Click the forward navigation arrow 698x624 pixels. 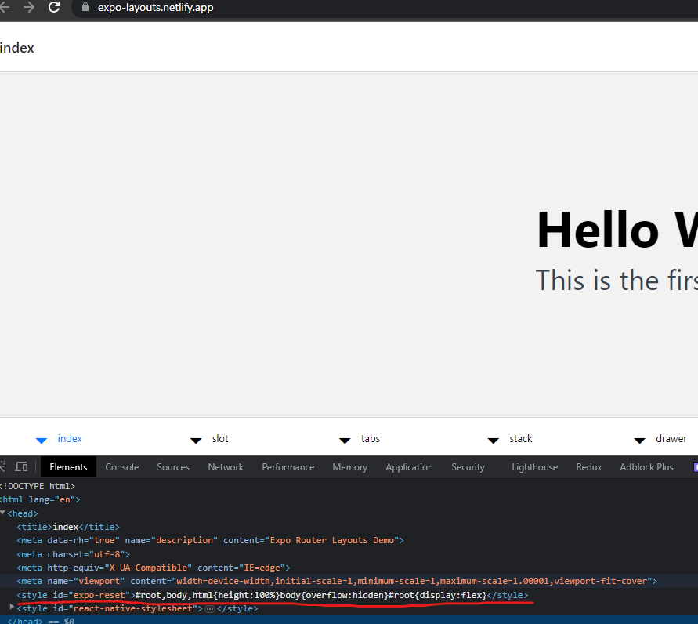tap(29, 9)
